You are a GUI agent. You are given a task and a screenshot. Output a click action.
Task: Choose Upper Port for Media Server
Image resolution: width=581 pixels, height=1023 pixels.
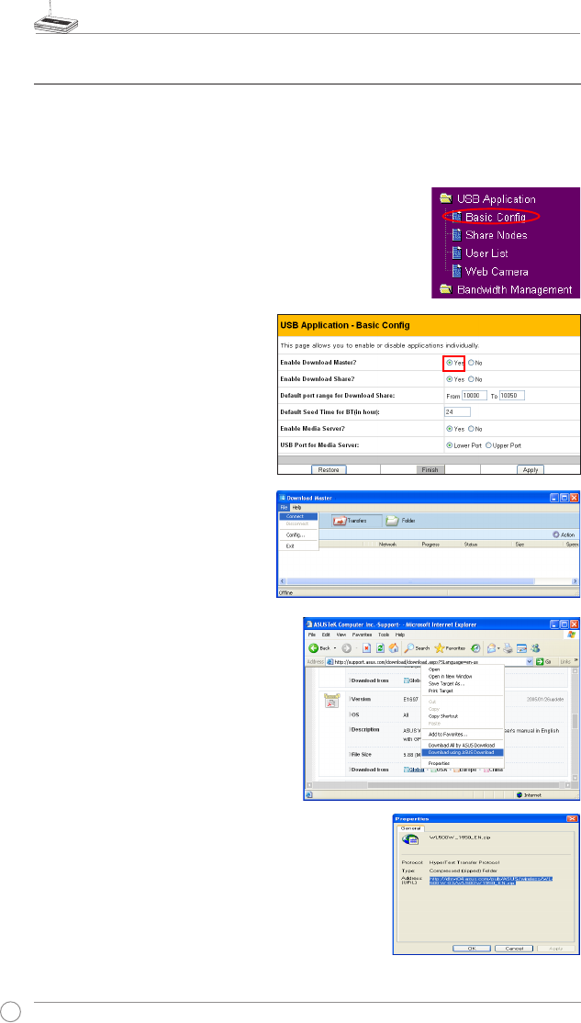[x=488, y=445]
